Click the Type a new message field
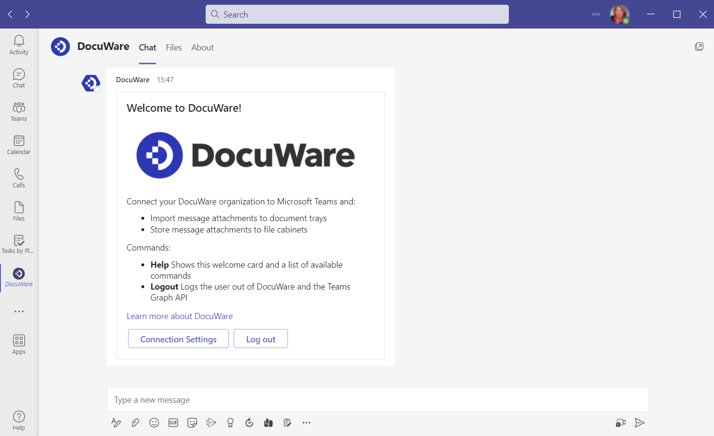 [x=378, y=400]
